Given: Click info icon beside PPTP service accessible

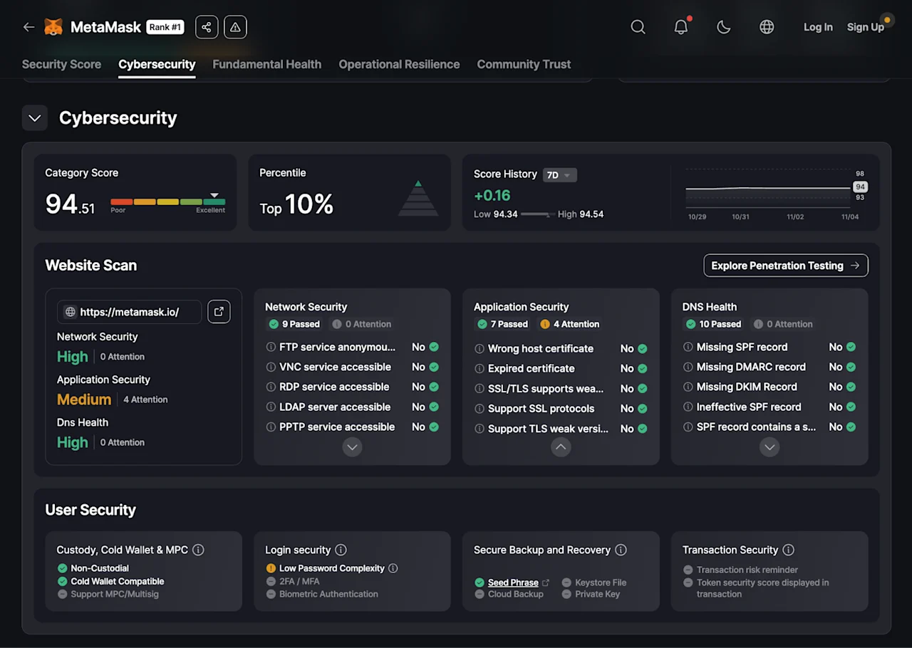Looking at the screenshot, I should tap(271, 427).
